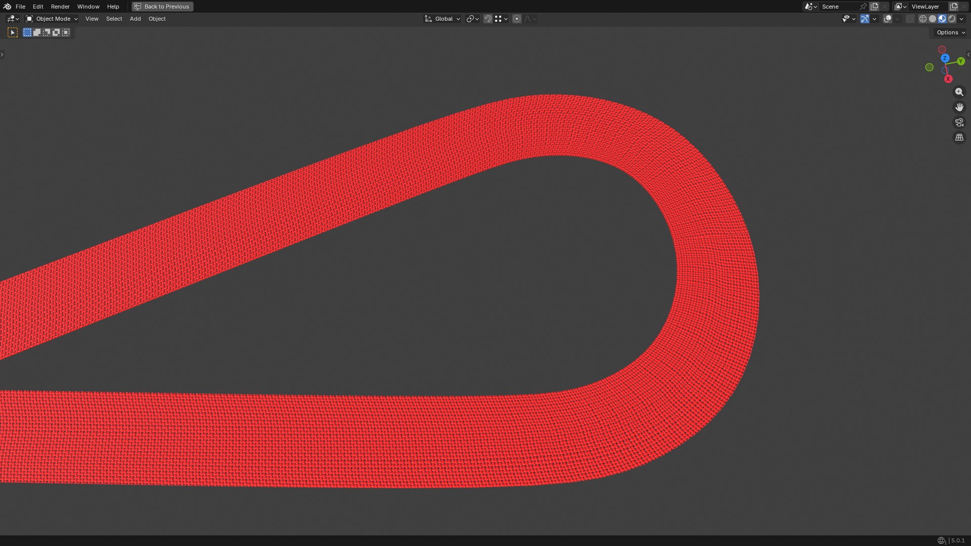
Task: Select the box select tool with arrow
Action: click(13, 32)
